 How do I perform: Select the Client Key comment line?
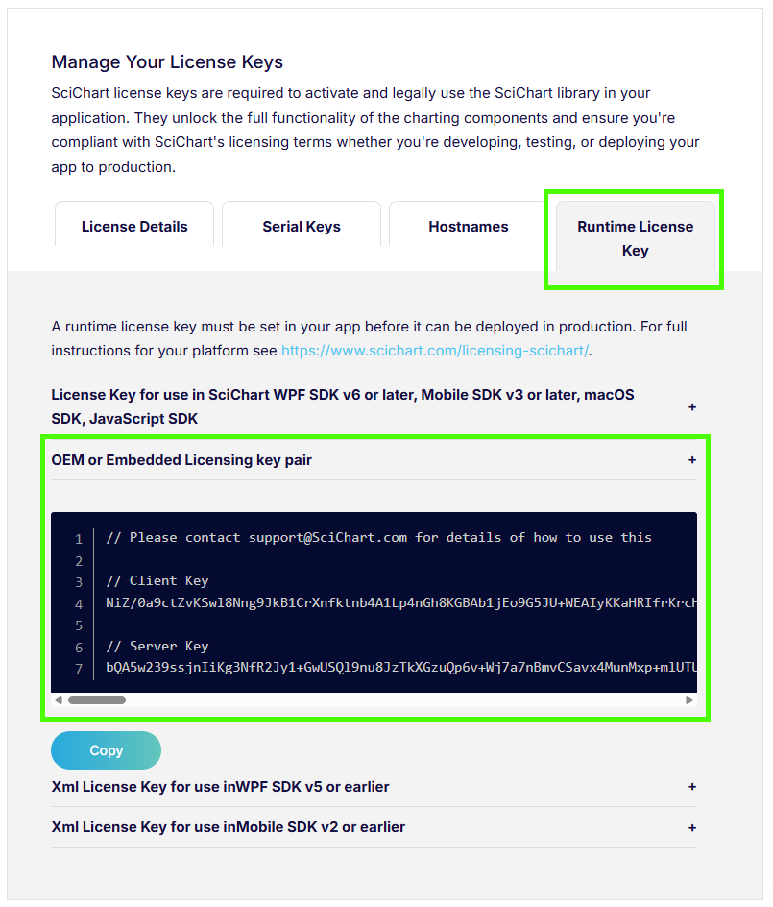tap(145, 582)
